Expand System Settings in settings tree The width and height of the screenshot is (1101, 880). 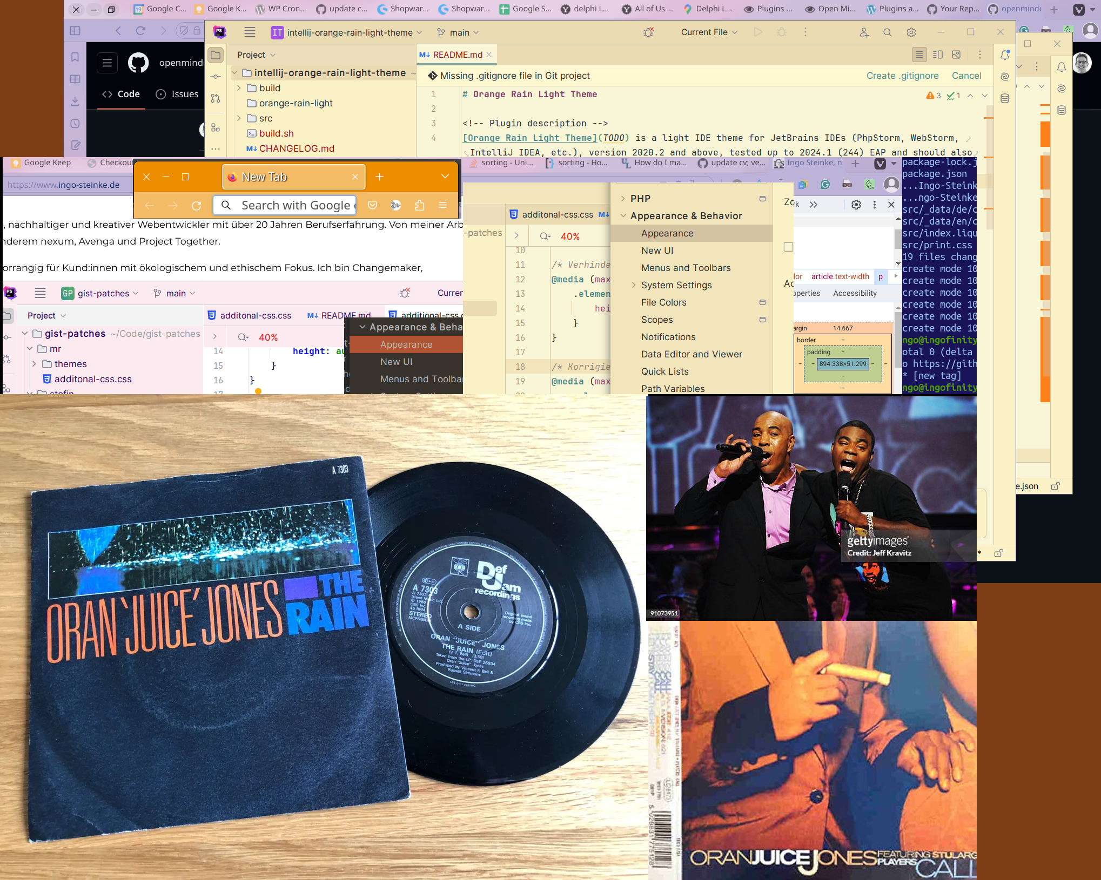click(634, 285)
